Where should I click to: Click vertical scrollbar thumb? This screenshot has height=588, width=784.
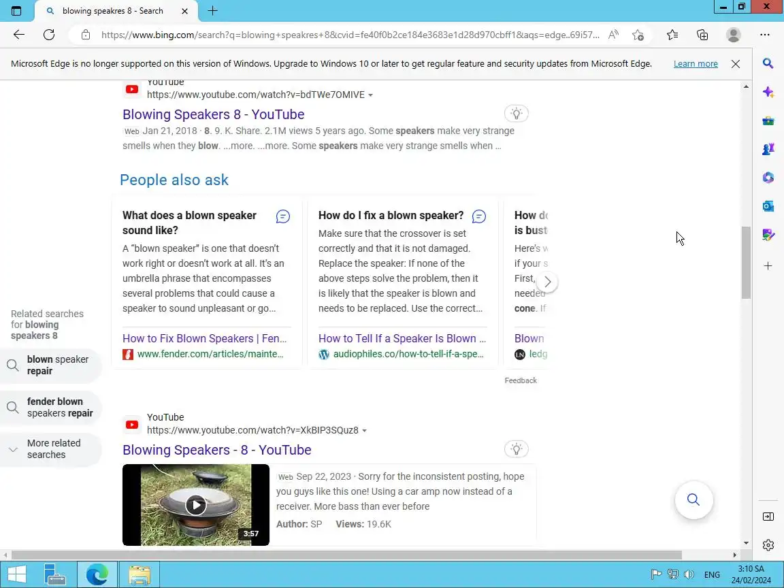coord(746,263)
